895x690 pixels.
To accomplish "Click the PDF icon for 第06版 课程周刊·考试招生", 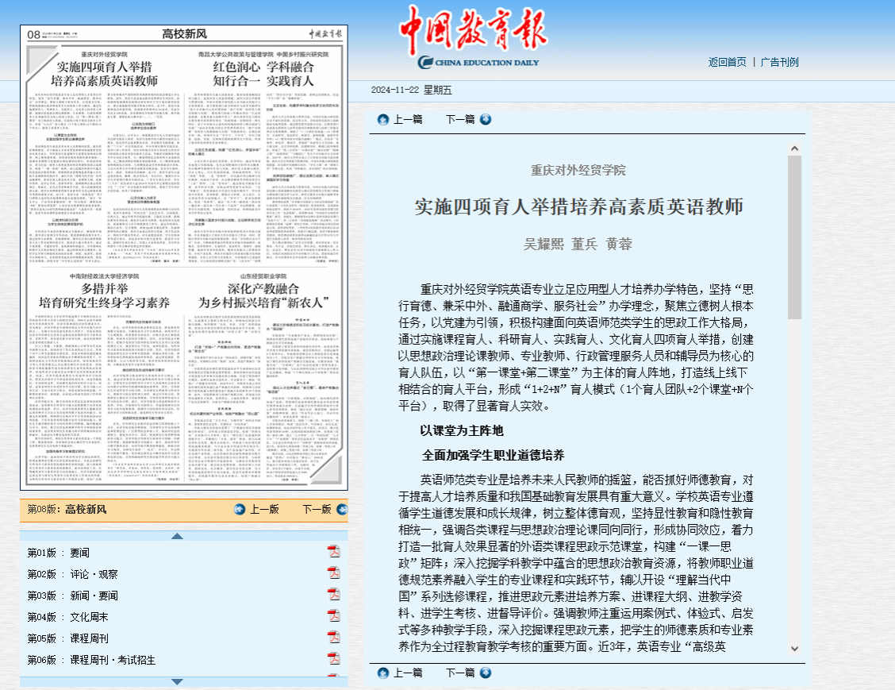I will pyautogui.click(x=334, y=659).
